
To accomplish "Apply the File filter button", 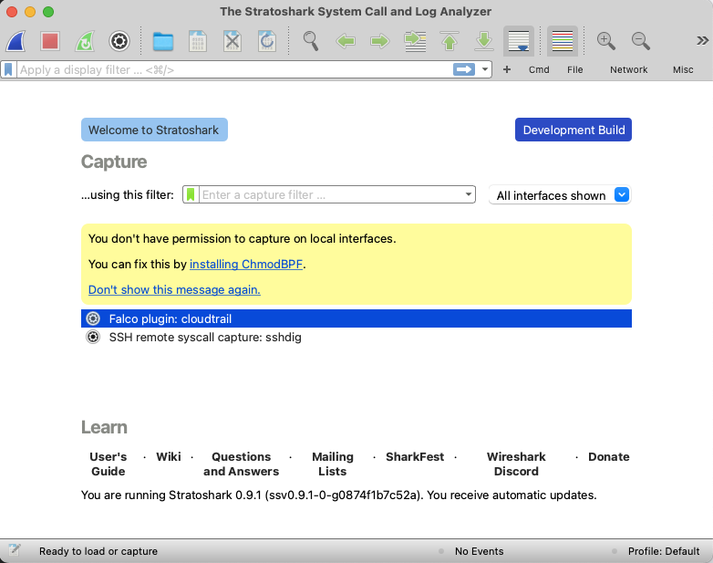I will [574, 69].
